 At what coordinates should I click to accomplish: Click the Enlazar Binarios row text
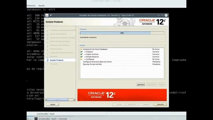click(93, 57)
